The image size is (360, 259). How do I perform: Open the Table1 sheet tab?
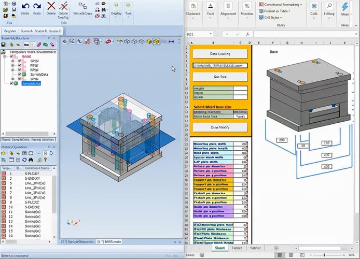tap(237, 248)
